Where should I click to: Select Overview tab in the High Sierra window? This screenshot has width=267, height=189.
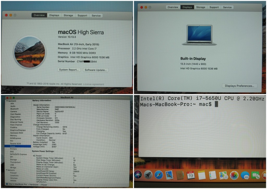(39, 15)
